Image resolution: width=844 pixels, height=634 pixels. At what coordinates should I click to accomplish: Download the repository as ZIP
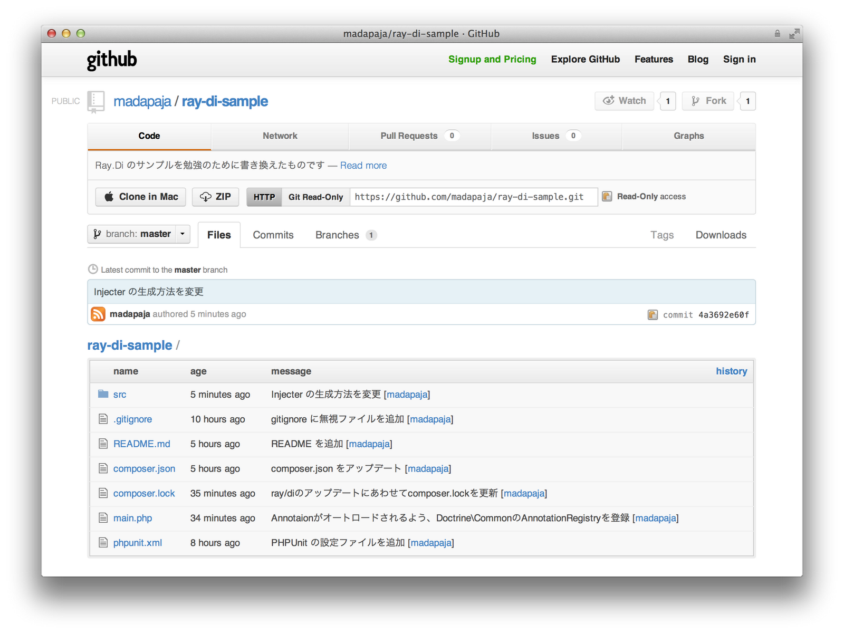tap(215, 197)
